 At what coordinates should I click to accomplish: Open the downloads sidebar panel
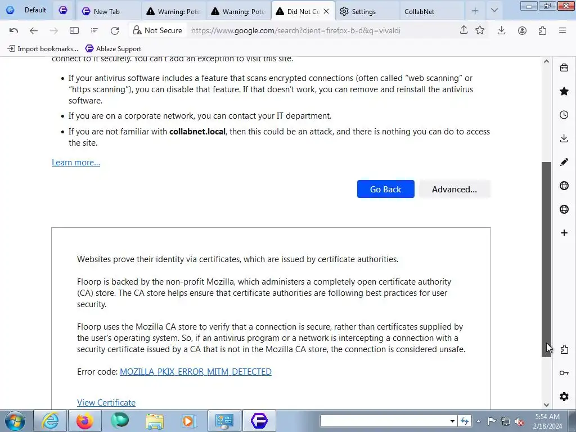pos(564,138)
